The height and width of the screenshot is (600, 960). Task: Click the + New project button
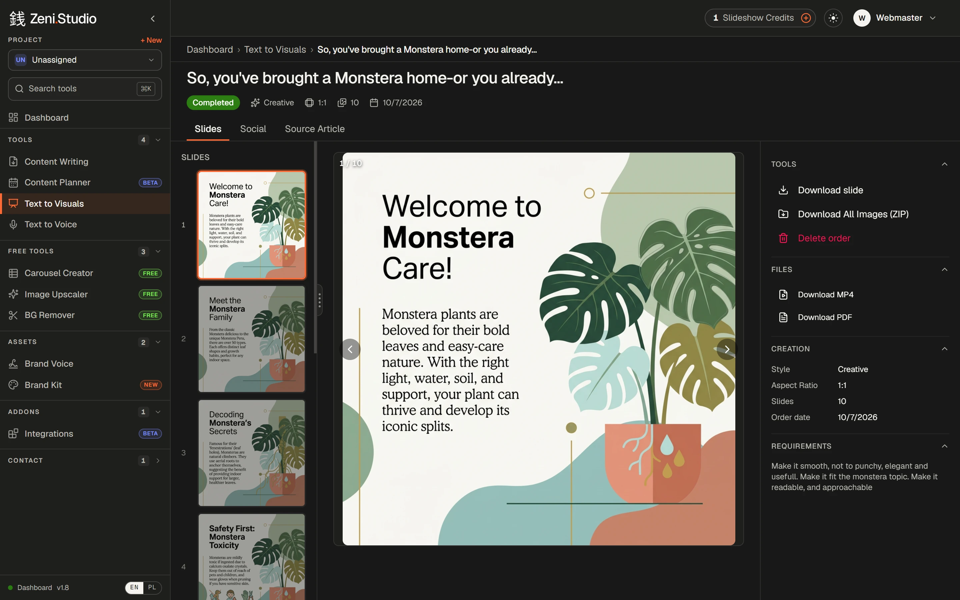coord(151,40)
